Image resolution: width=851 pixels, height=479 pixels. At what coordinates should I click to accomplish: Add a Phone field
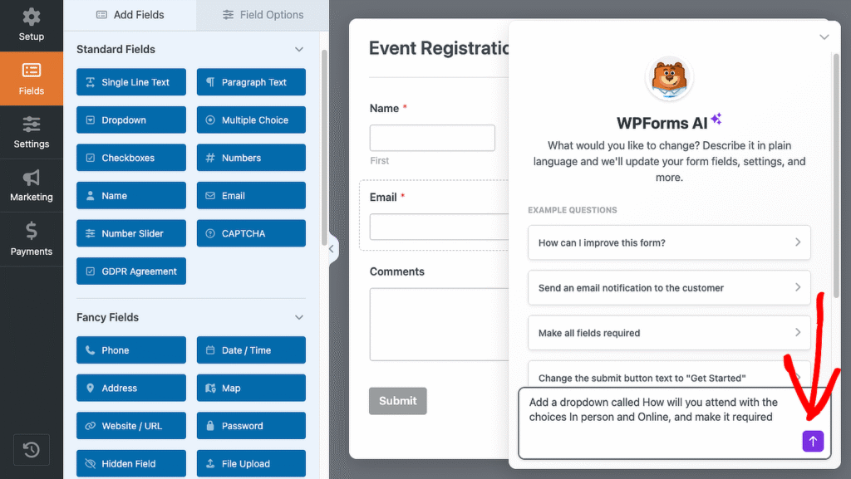tap(130, 350)
